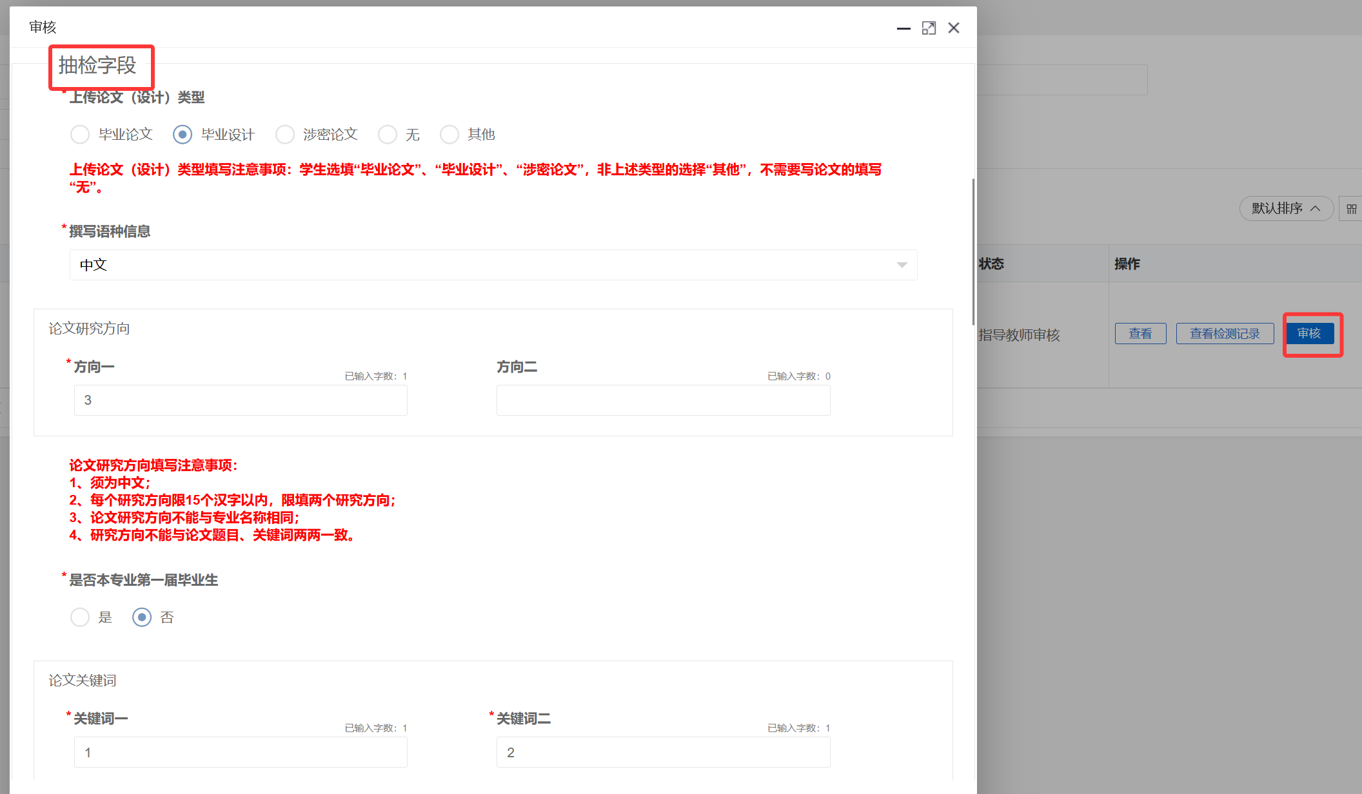Select 否 for first-cohort graduate
Viewport: 1362px width, 794px height.
click(142, 617)
